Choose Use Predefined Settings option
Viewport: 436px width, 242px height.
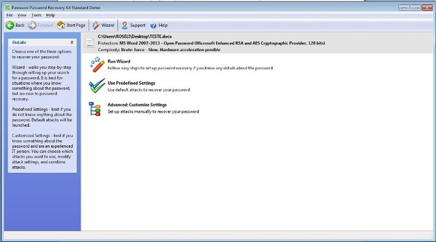coord(131,83)
